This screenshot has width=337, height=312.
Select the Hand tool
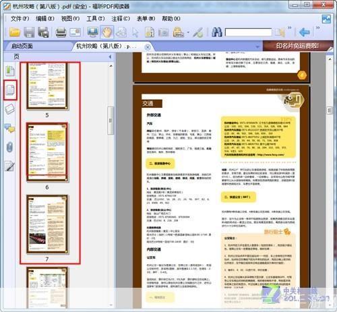click(x=107, y=32)
